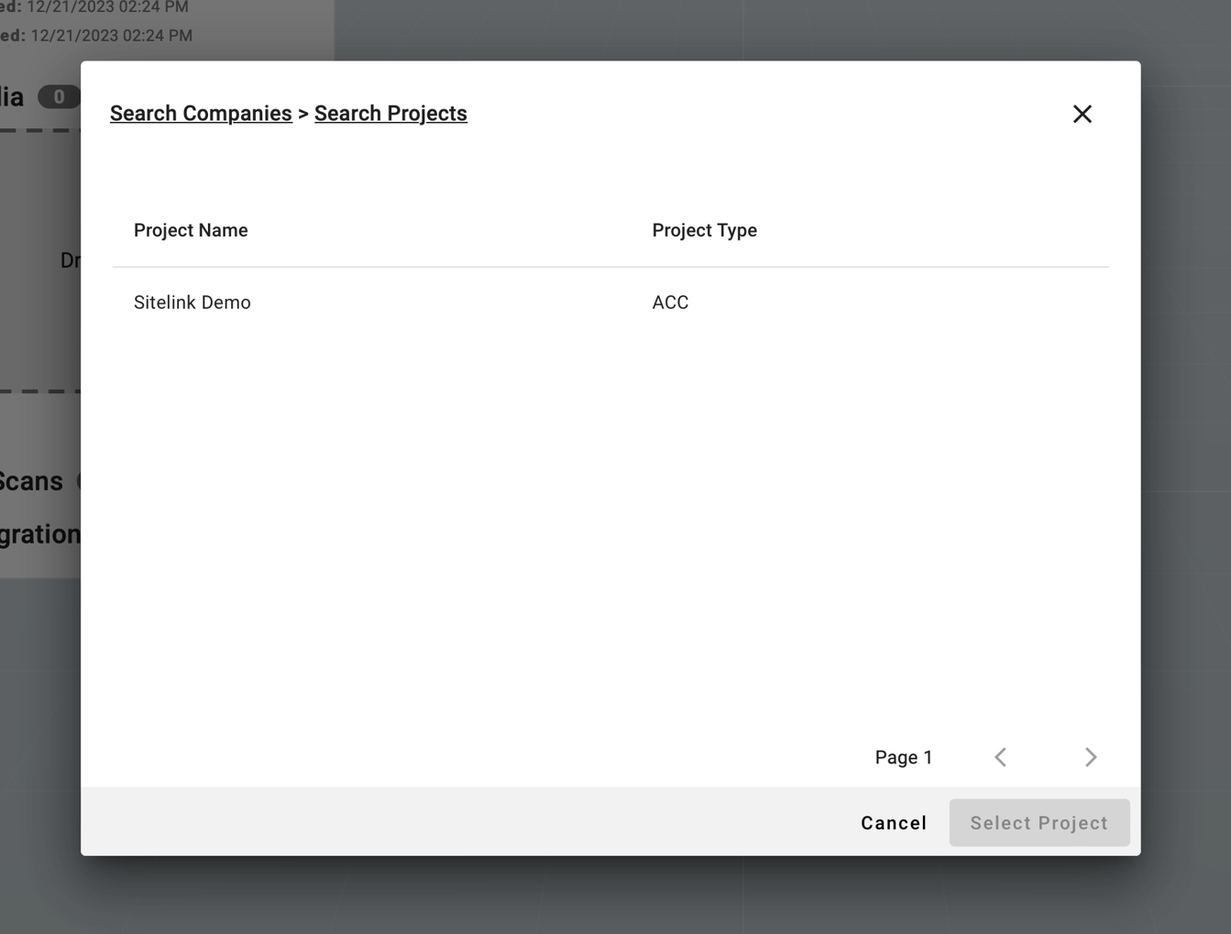This screenshot has height=934, width=1231.
Task: Click the media counter badge showing 0
Action: coord(58,96)
